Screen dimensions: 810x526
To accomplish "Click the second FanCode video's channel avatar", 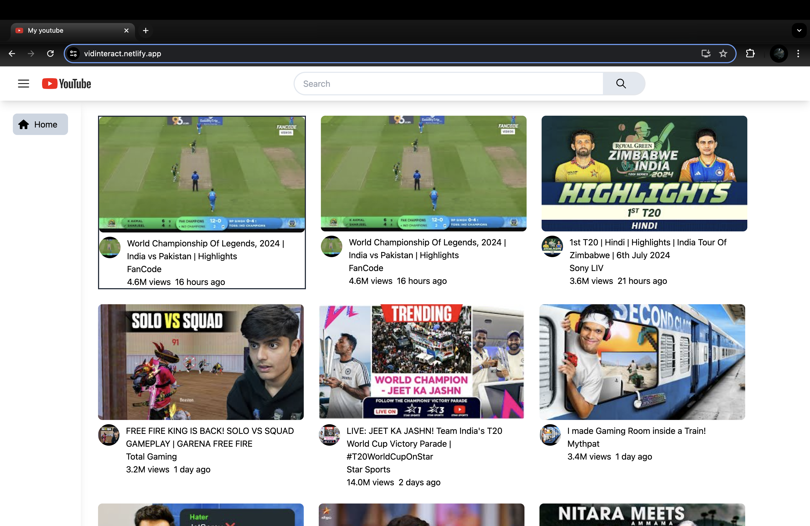I will click(x=332, y=246).
